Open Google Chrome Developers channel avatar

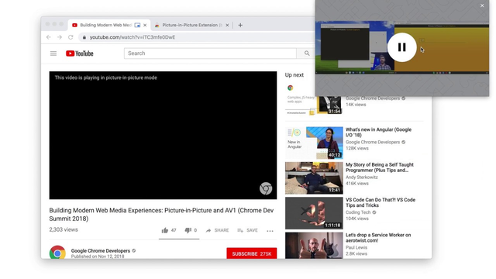pyautogui.click(x=57, y=253)
